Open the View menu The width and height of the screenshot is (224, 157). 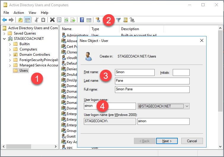click(x=32, y=13)
